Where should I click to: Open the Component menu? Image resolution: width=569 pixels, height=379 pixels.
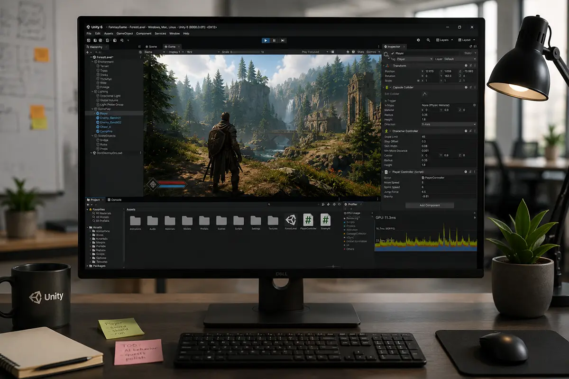144,34
